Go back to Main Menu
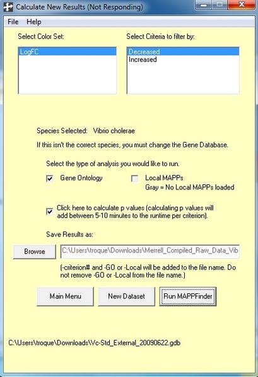 pos(65,296)
